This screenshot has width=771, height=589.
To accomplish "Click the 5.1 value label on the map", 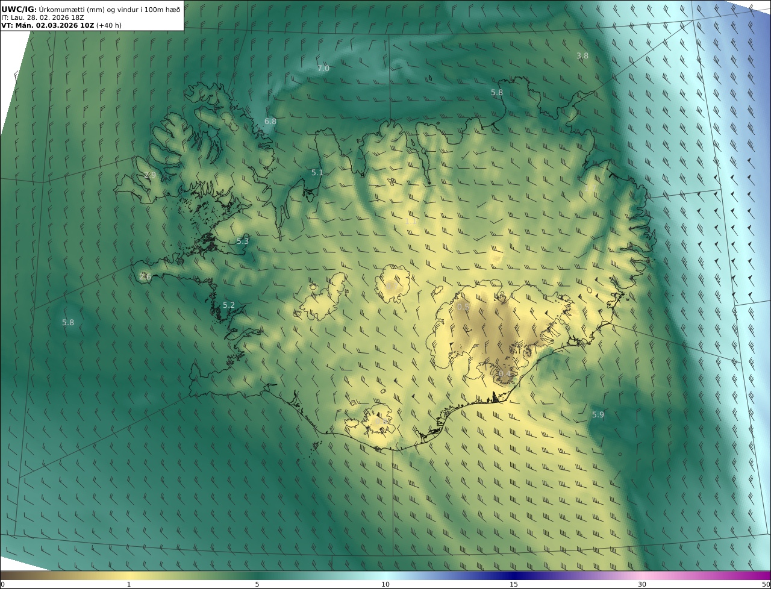I will pyautogui.click(x=317, y=172).
